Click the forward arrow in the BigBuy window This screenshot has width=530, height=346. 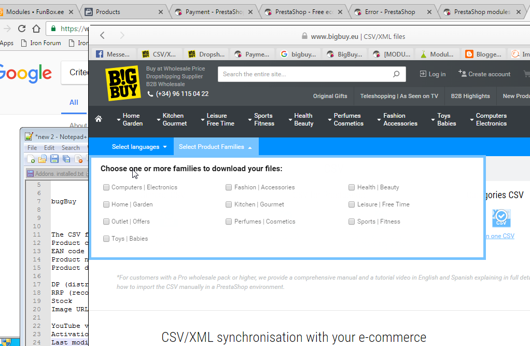122,35
